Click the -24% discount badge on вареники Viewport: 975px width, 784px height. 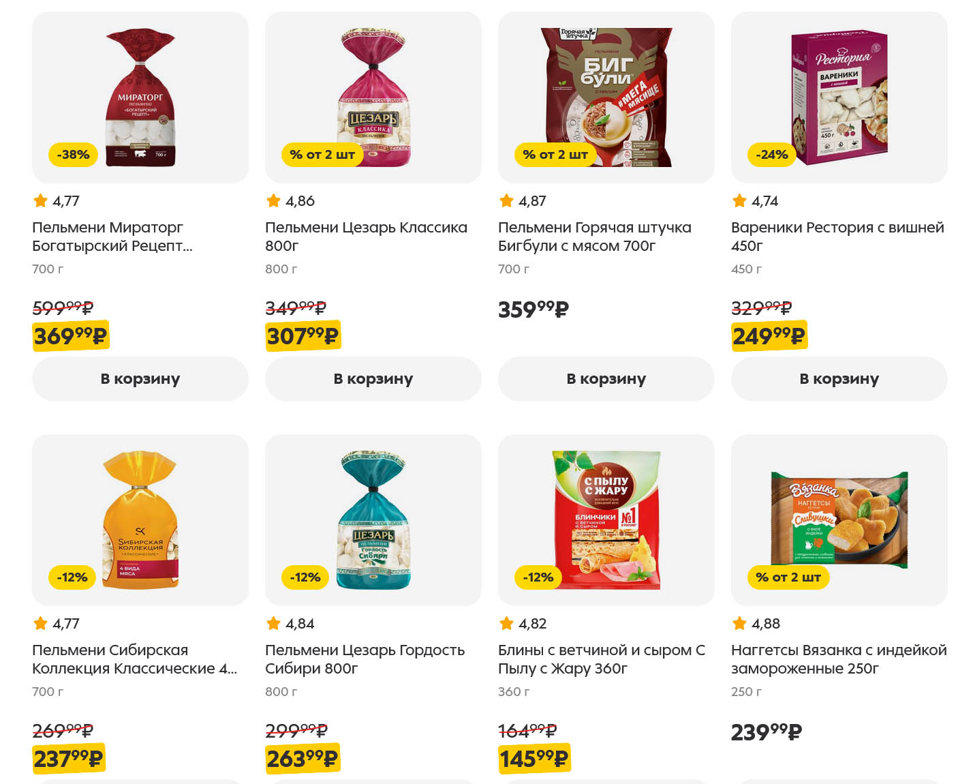click(x=772, y=155)
